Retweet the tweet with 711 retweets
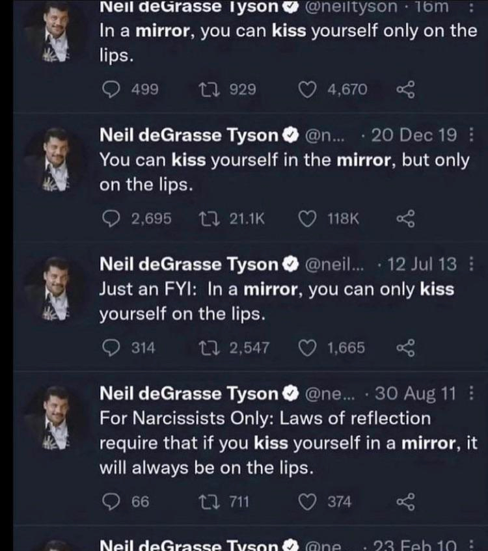This screenshot has height=551, width=488. tap(206, 501)
